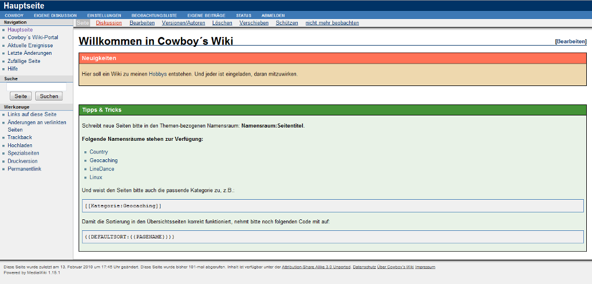Log out via ABMELDEN
This screenshot has width=592, height=284.
[273, 16]
